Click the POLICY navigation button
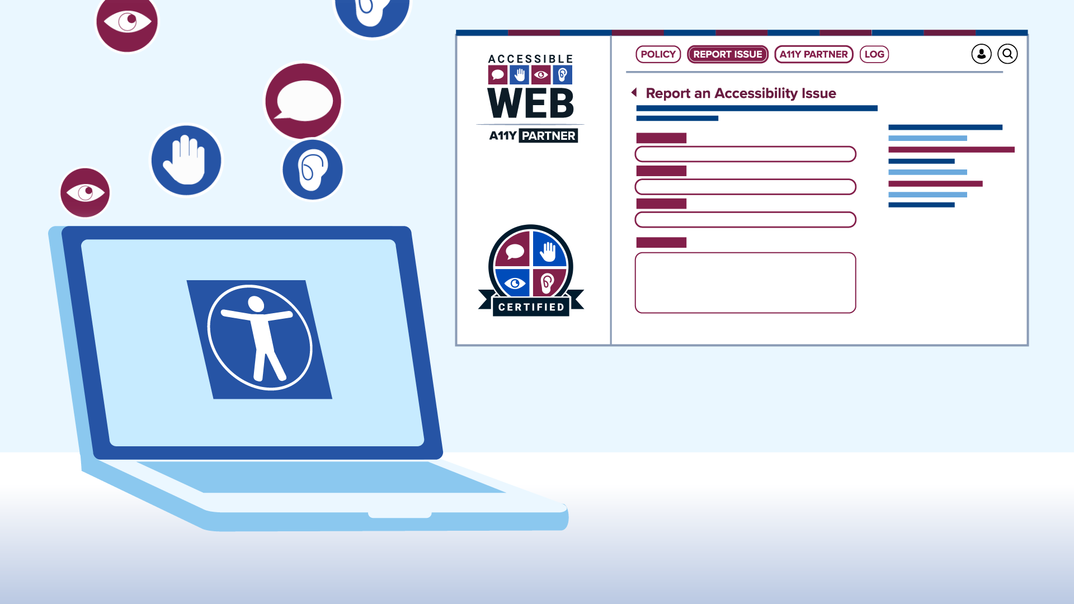The height and width of the screenshot is (604, 1074). point(657,54)
